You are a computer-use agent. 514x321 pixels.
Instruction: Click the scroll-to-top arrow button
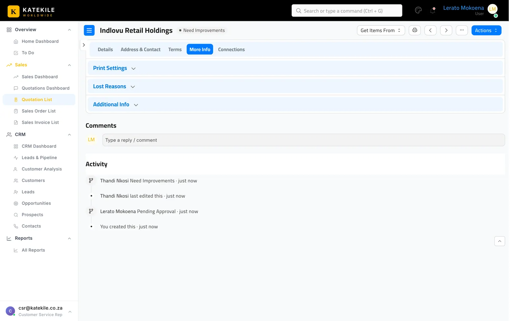pos(500,241)
